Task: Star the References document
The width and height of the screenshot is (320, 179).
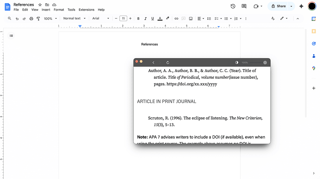Action: click(x=40, y=5)
